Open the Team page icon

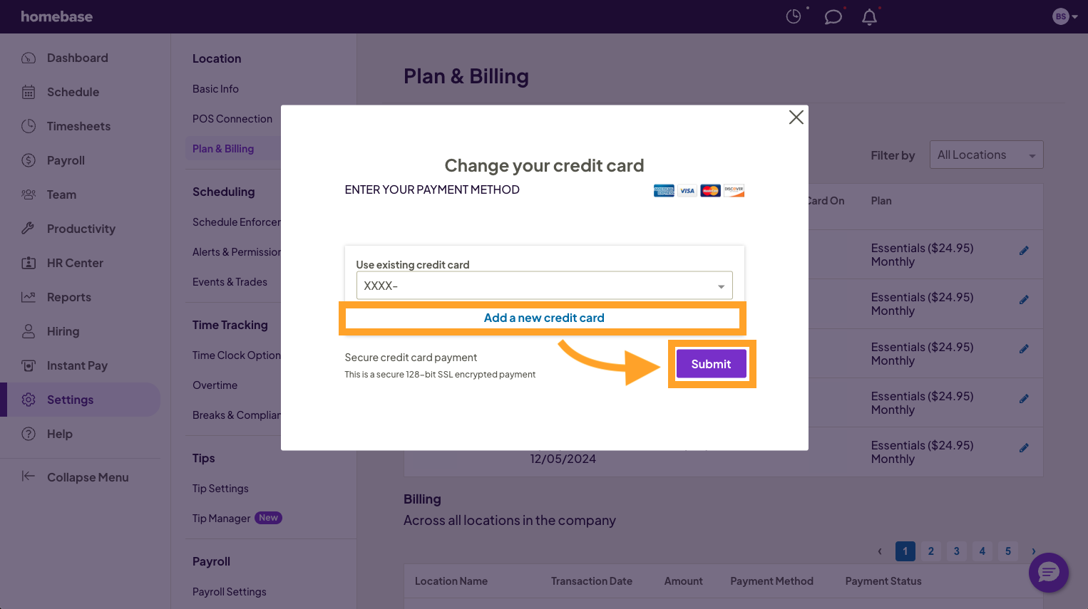pyautogui.click(x=29, y=194)
